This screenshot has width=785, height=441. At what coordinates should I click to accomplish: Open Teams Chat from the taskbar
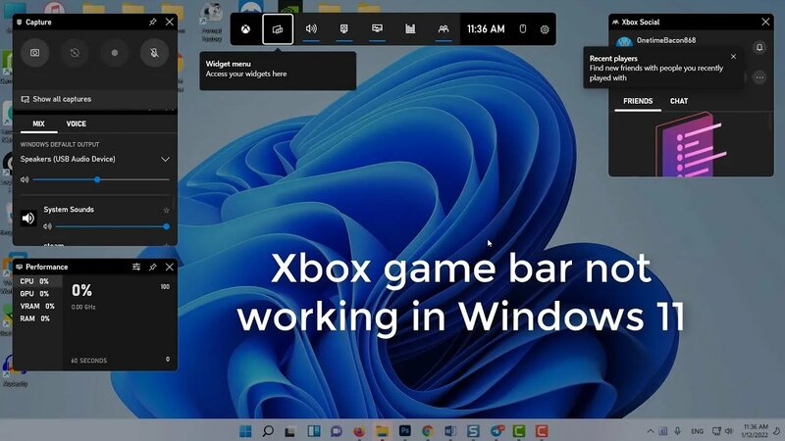coord(337,431)
